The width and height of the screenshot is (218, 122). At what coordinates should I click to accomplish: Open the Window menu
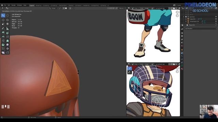[x=19, y=5]
